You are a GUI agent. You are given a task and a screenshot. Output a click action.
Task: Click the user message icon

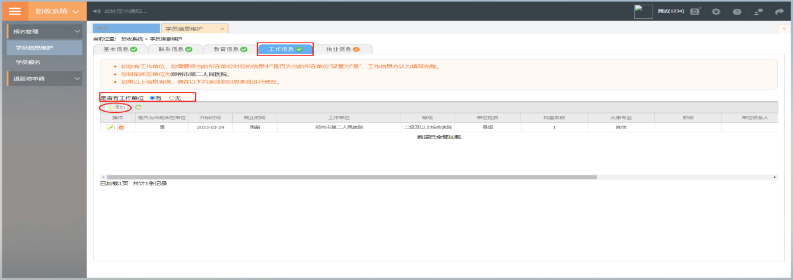click(758, 11)
